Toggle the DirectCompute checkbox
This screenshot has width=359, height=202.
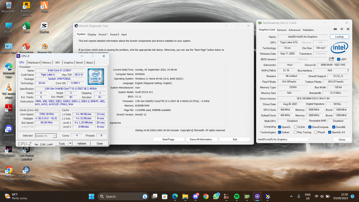[310, 127]
